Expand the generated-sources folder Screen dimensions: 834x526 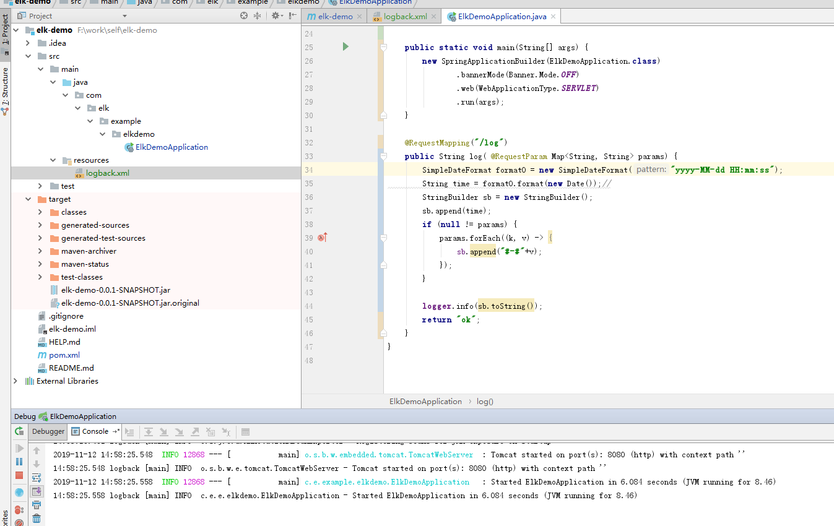pyautogui.click(x=40, y=225)
